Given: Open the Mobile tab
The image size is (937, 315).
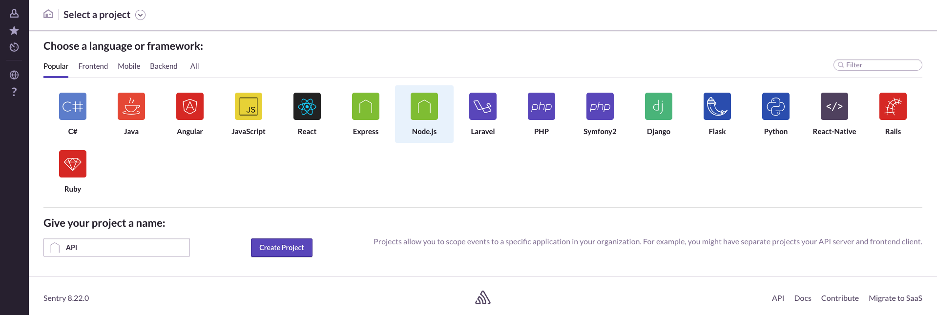Looking at the screenshot, I should [x=129, y=66].
